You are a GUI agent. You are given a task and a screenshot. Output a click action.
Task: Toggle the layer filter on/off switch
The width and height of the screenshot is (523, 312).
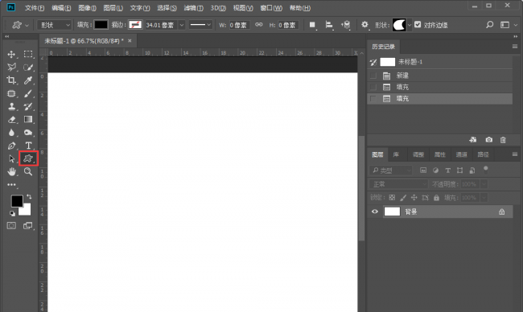[486, 170]
